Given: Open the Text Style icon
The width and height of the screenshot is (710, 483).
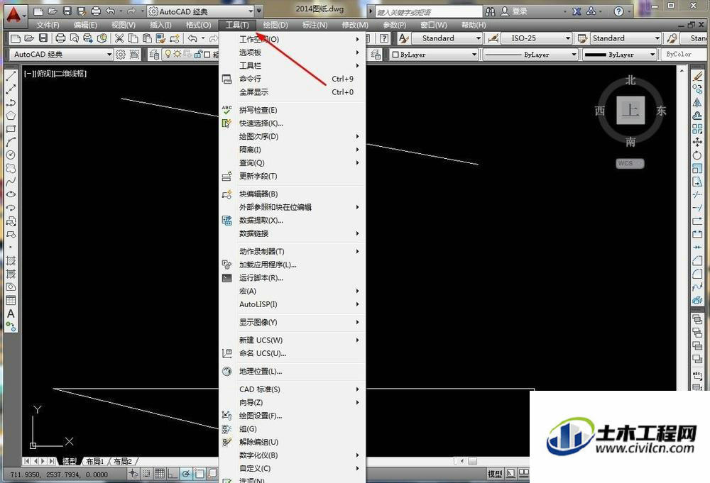Looking at the screenshot, I should coord(403,38).
